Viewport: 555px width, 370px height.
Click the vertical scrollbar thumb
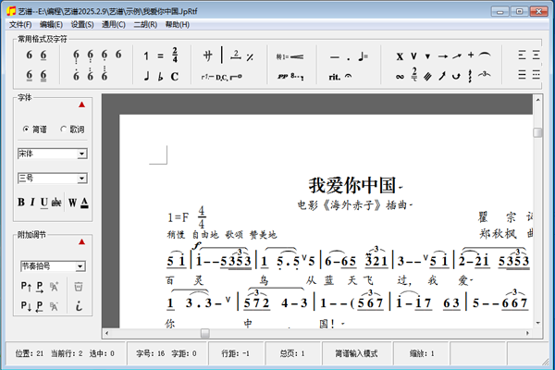(537, 132)
